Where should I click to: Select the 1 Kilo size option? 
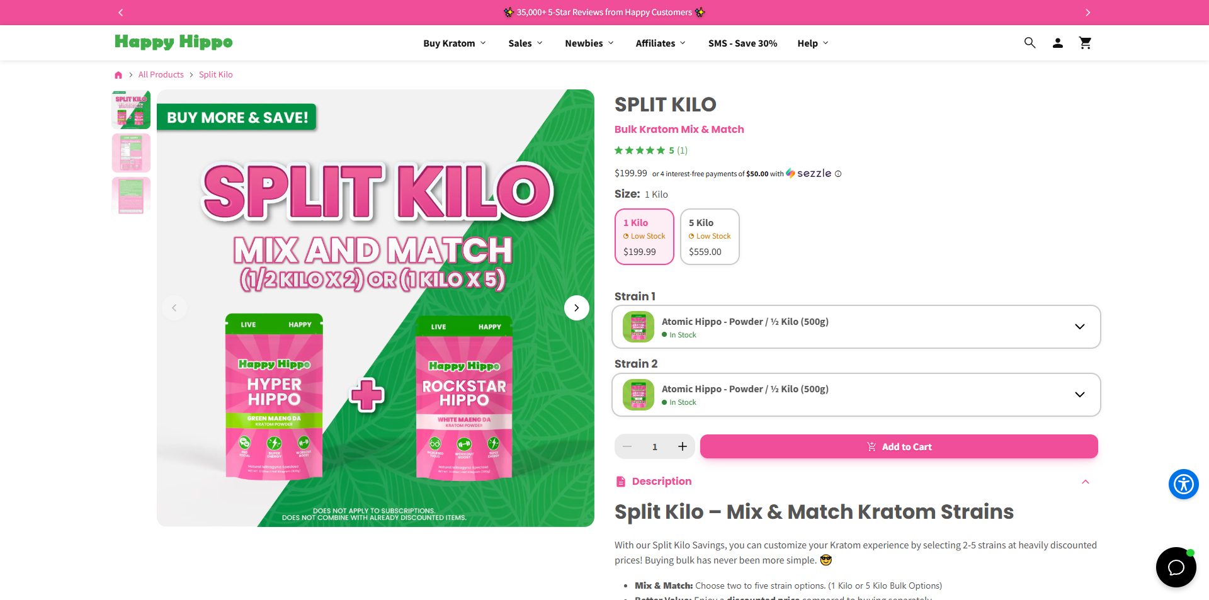[644, 237]
